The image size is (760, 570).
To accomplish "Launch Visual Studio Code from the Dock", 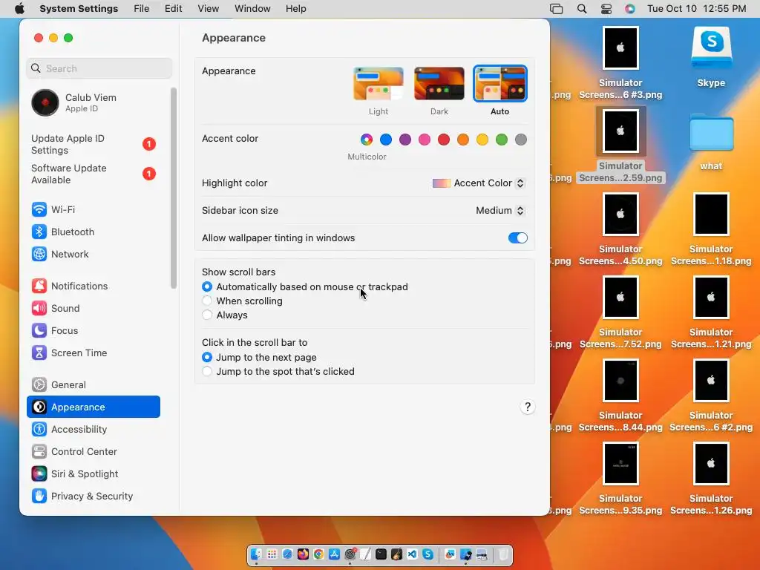I will tap(412, 554).
